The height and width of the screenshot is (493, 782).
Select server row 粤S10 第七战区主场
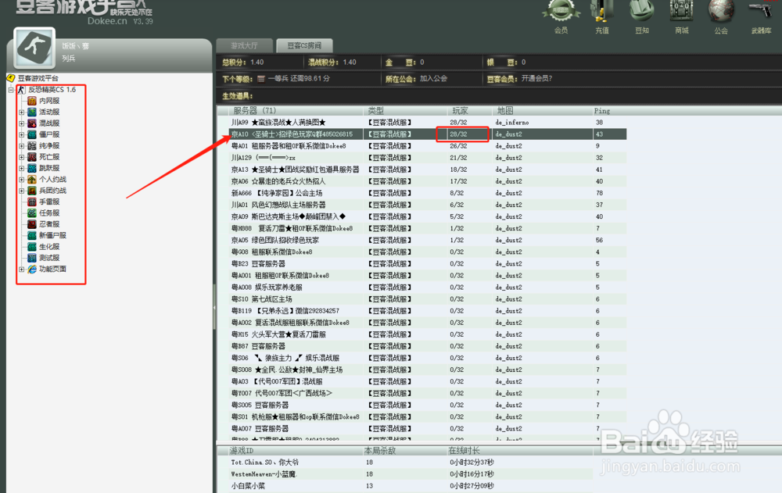[428, 299]
